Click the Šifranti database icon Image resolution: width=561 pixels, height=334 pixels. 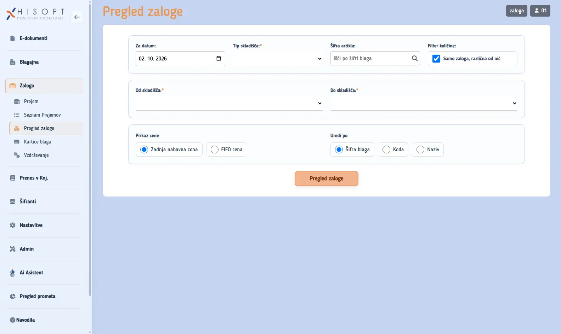13,201
